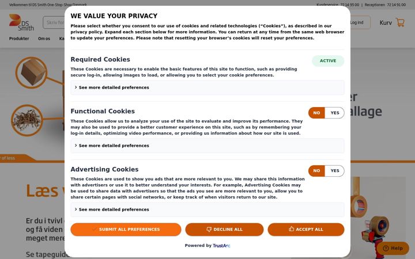This screenshot has height=259, width=415.
Task: Click the cardboard box circle image
Action: (x=32, y=73)
